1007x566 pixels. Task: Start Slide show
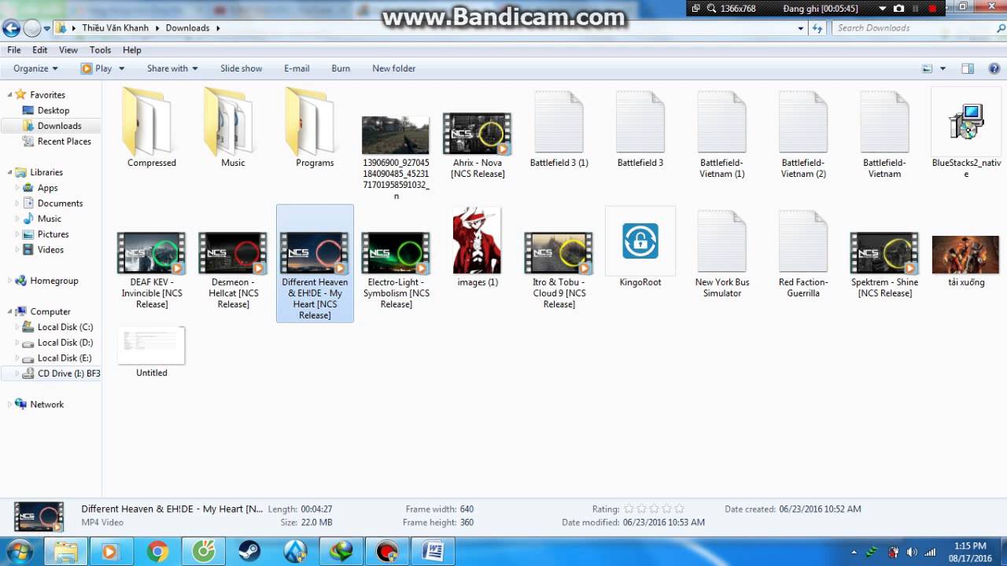[241, 68]
